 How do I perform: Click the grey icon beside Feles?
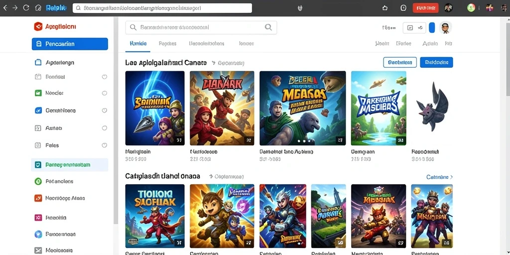38,145
